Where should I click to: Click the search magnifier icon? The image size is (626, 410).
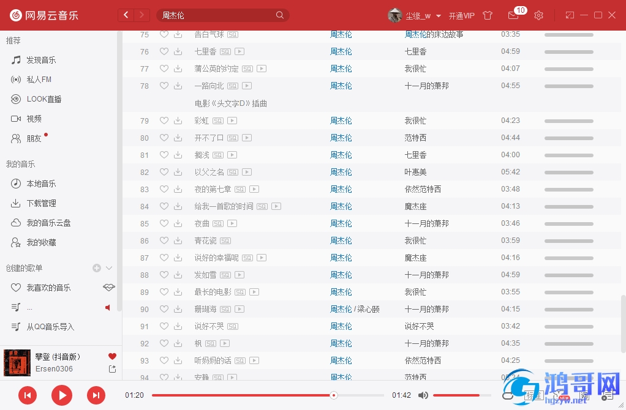pyautogui.click(x=280, y=15)
